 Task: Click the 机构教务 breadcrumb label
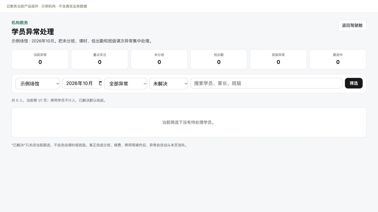pyautogui.click(x=20, y=23)
